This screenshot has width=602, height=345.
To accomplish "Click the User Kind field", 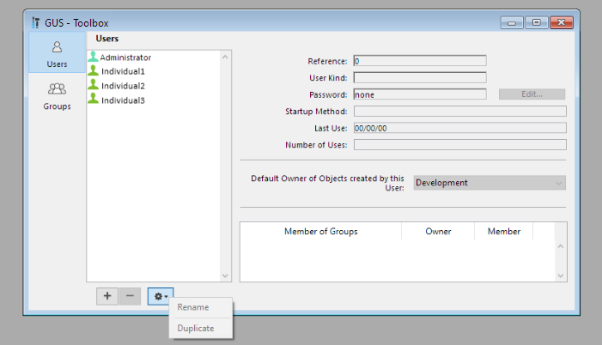I will (420, 78).
